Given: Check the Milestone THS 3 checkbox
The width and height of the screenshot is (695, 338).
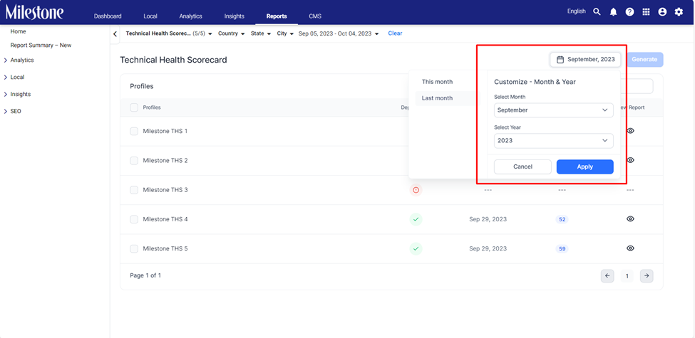Looking at the screenshot, I should (x=134, y=190).
